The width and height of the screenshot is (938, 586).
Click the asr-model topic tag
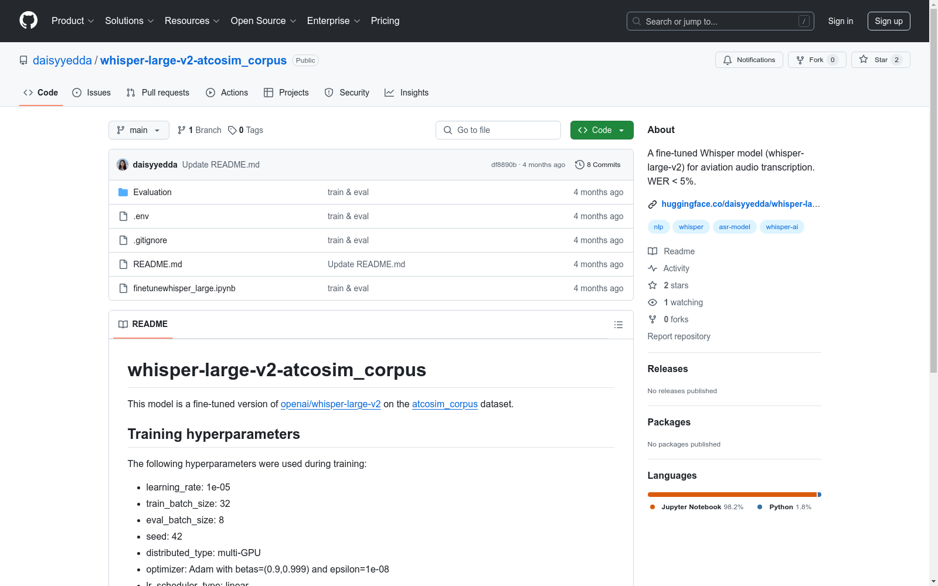pos(735,227)
